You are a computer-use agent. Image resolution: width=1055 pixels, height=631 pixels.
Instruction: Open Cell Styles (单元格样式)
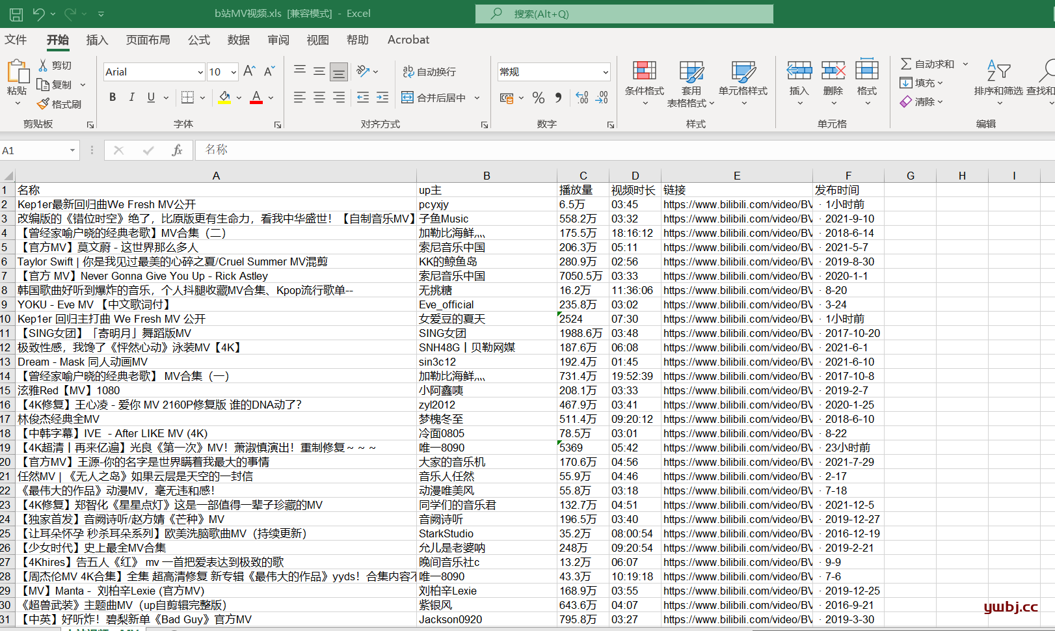pyautogui.click(x=743, y=83)
